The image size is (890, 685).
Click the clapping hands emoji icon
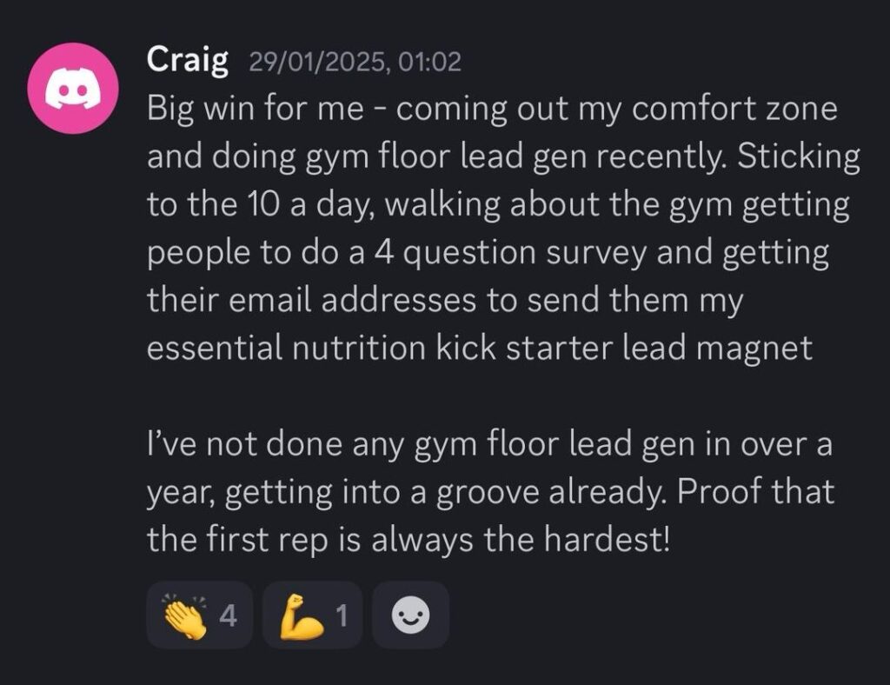point(184,615)
